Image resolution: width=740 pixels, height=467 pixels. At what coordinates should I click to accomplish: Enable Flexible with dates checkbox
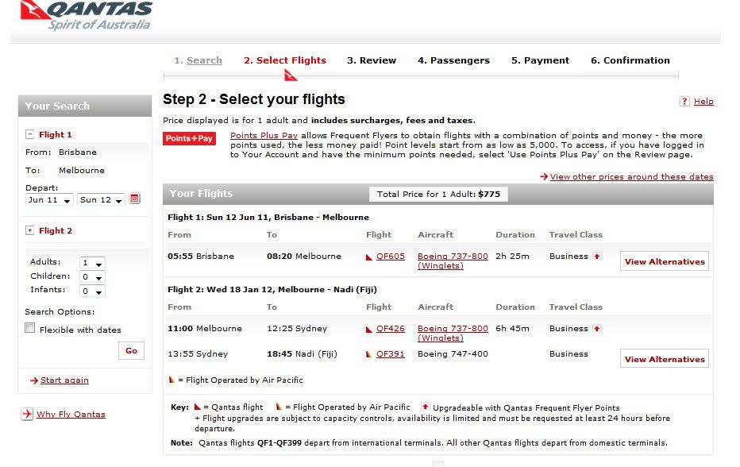point(29,328)
